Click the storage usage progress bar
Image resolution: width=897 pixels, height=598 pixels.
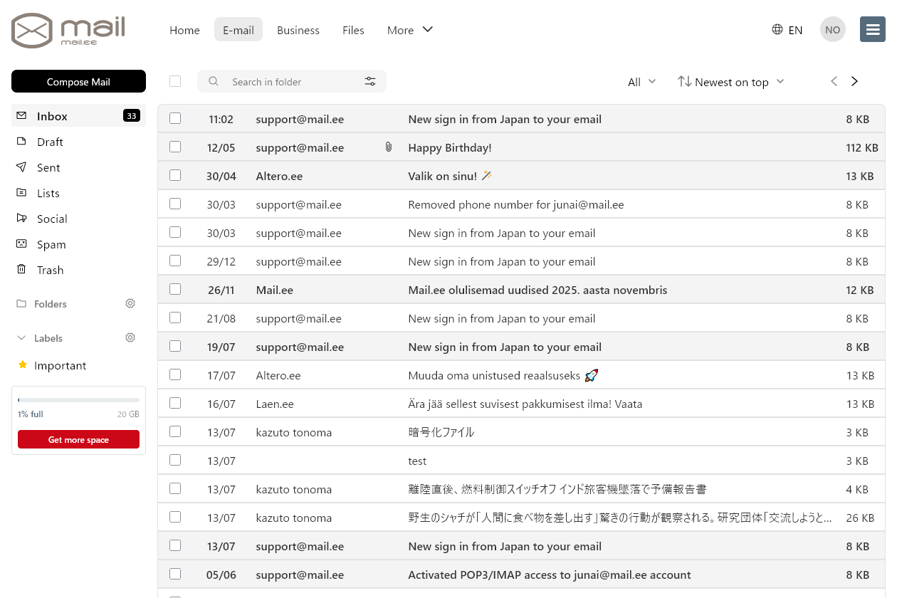(x=78, y=400)
